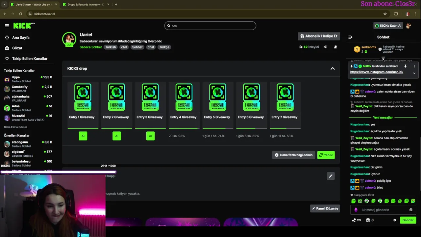Image resolution: width=421 pixels, height=237 pixels.
Task: Click Uariel's channel avatar
Action: point(69,39)
